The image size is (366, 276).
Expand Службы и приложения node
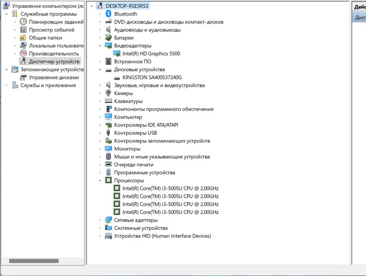click(x=6, y=85)
